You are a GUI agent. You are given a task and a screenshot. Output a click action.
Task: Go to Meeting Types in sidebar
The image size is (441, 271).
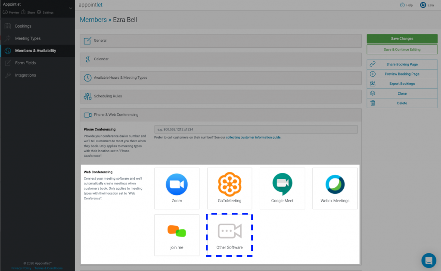pos(37,38)
